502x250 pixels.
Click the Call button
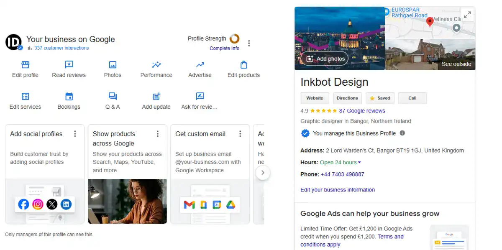tap(412, 98)
